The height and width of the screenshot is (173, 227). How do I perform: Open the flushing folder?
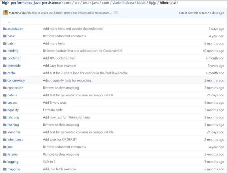[x=13, y=125]
